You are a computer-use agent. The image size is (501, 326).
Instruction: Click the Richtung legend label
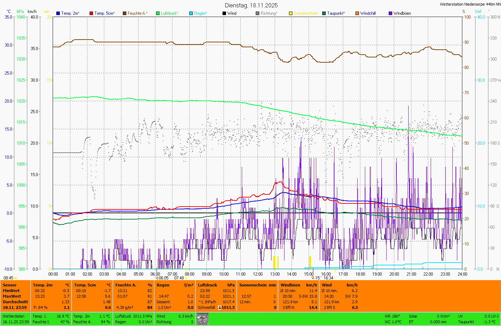268,13
